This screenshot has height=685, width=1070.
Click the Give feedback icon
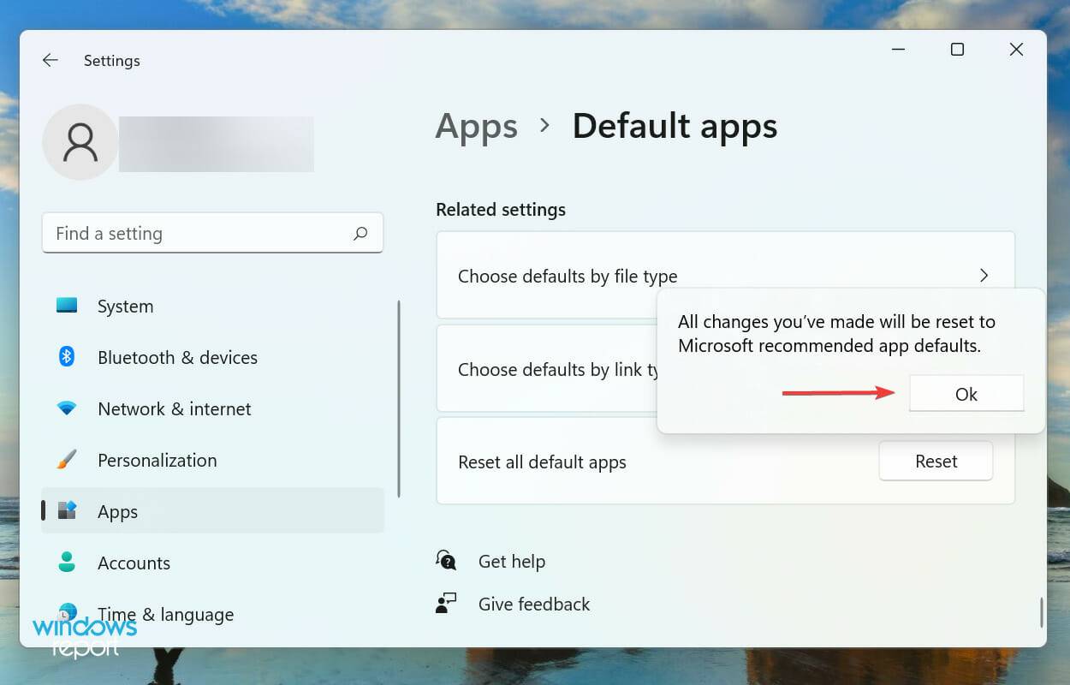446,603
